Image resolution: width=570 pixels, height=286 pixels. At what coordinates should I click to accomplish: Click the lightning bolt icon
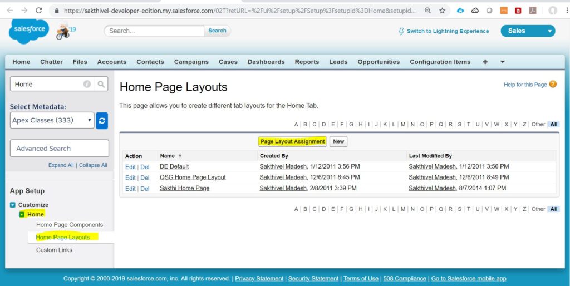[401, 31]
